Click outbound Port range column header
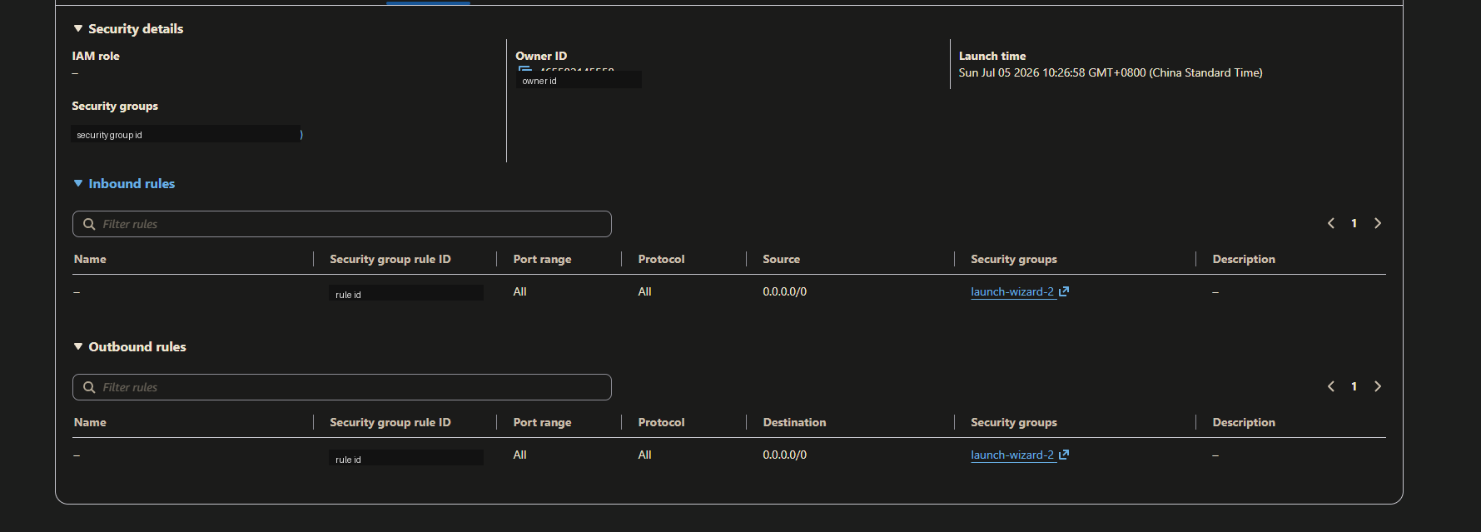Image resolution: width=1481 pixels, height=532 pixels. [543, 422]
